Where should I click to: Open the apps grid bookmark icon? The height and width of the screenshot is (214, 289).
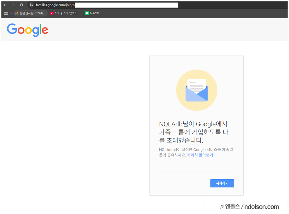[x=6, y=13]
